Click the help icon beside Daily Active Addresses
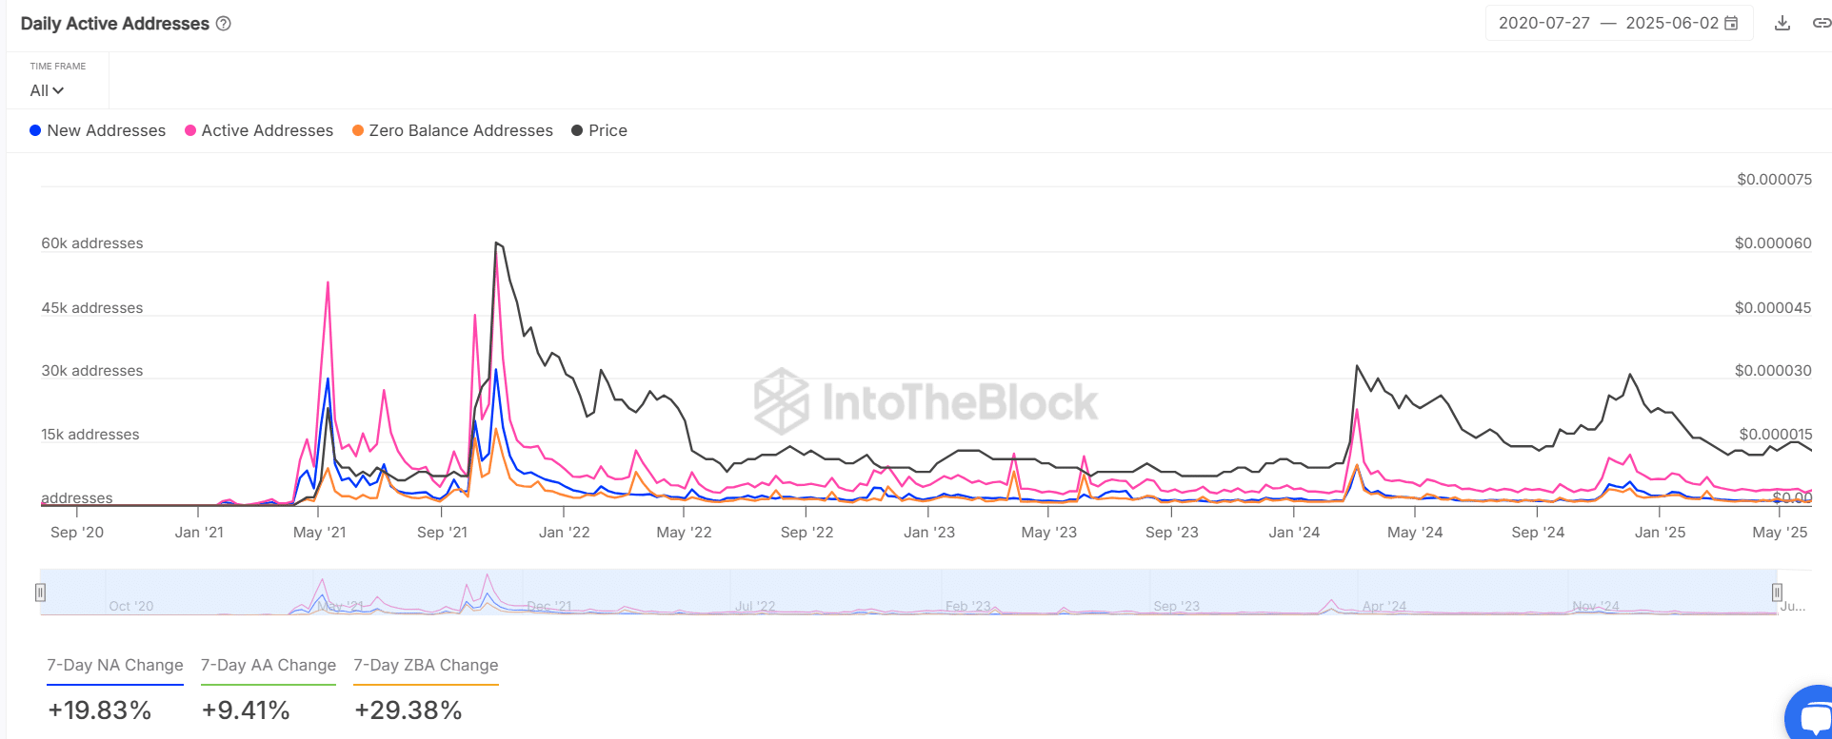Viewport: 1832px width, 739px height. pos(224,24)
